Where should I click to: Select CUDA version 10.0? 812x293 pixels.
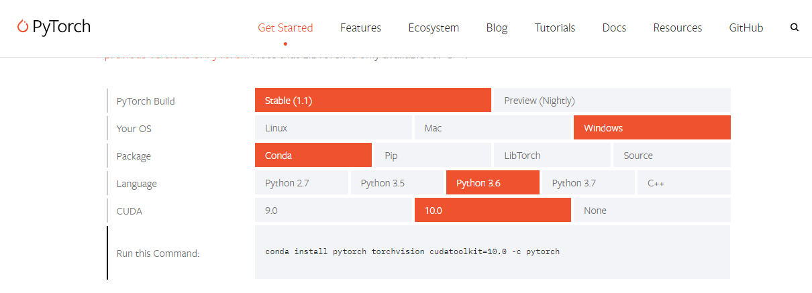[493, 210]
